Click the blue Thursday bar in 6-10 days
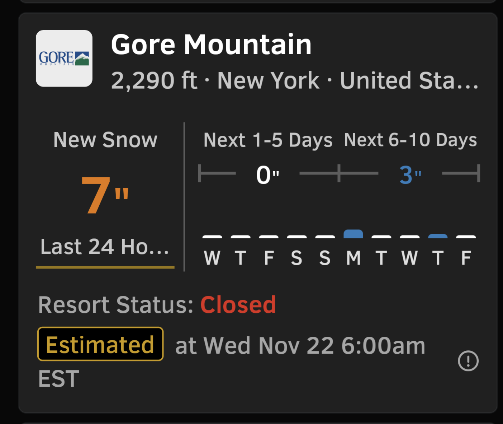 [x=438, y=236]
